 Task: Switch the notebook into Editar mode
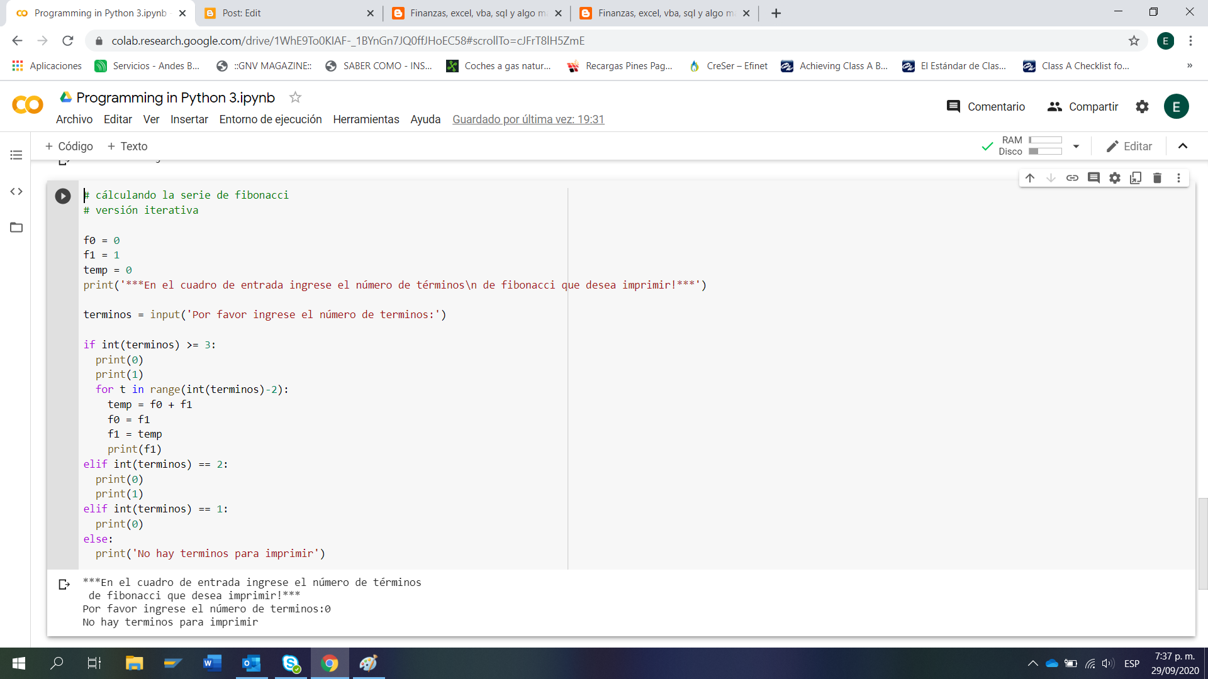pyautogui.click(x=1129, y=146)
